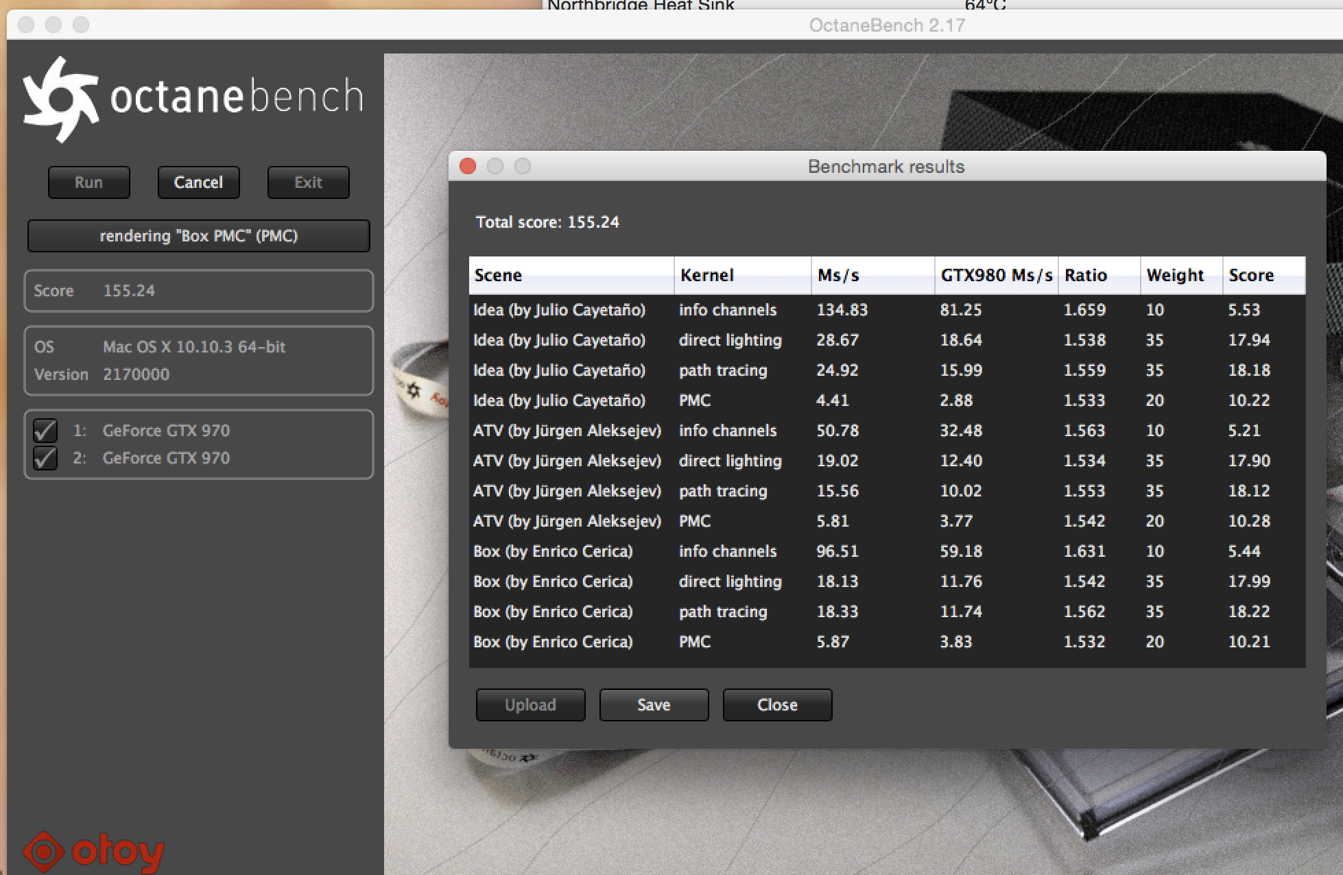
Task: Click the Benchmark results dialog title
Action: (x=886, y=167)
